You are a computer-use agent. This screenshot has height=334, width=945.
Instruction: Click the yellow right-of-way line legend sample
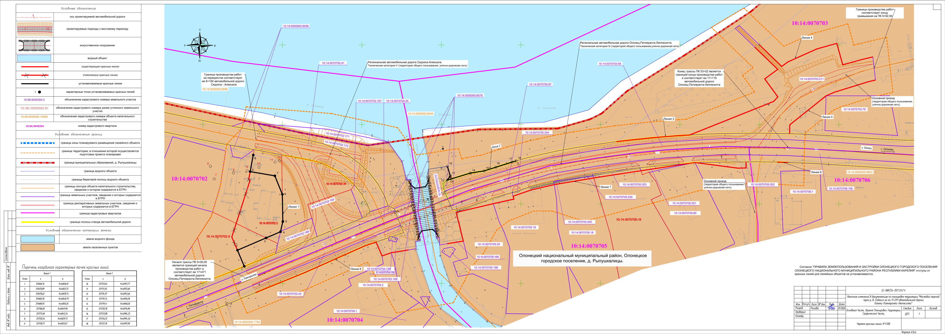click(37, 222)
